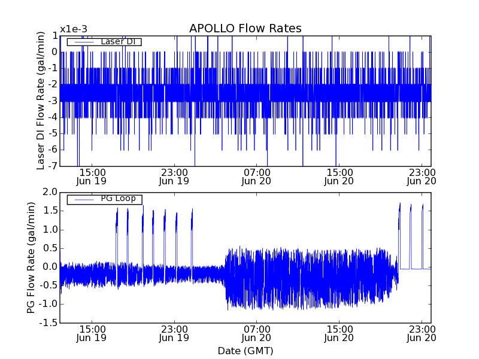The height and width of the screenshot is (359, 479).
Task: Click the '2.0' tick on PG axis
Action: (50, 192)
